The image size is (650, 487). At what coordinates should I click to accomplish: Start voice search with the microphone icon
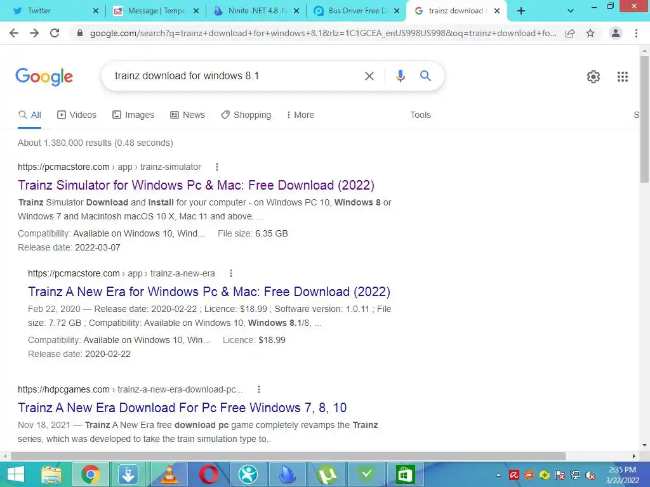(400, 76)
